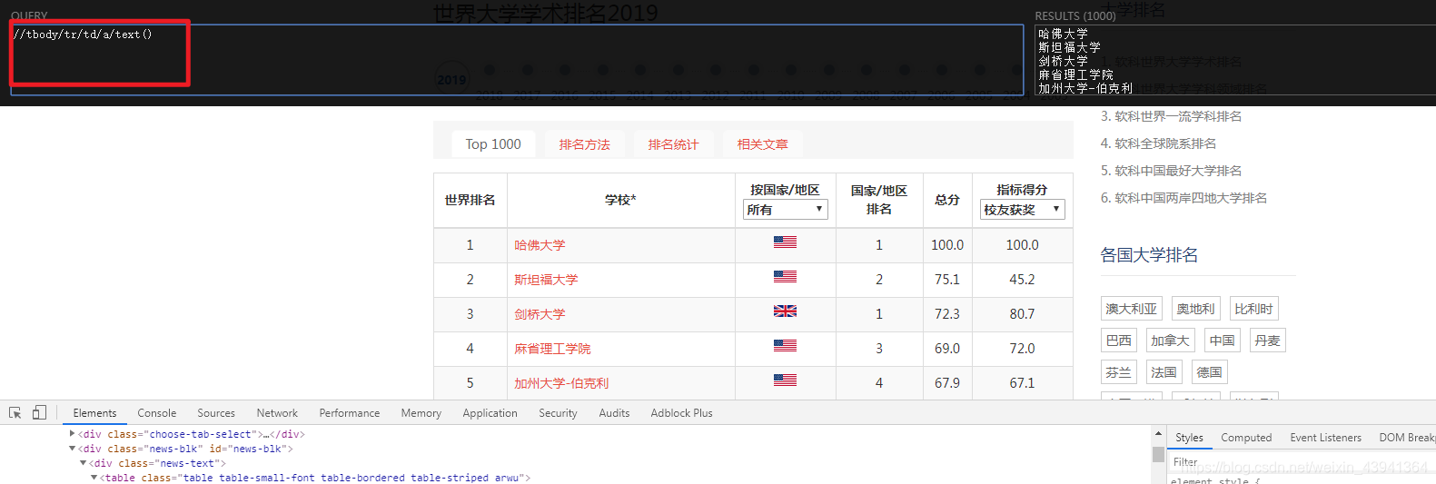Open the Adblock Plus tab

681,413
